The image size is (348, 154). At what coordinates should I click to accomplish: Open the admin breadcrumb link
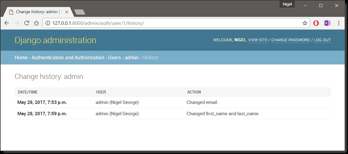coord(132,57)
